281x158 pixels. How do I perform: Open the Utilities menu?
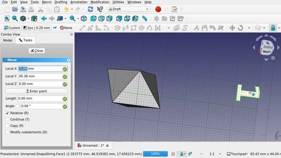(x=118, y=2)
